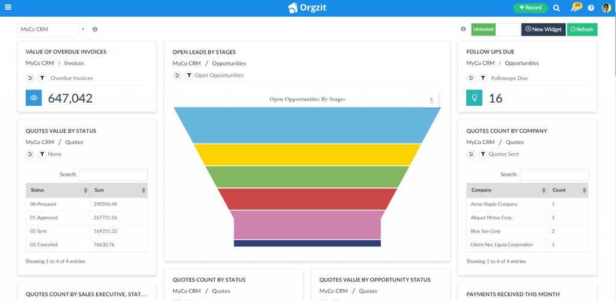Click info icon beside MyCo CRM dropdown
The image size is (616, 301).
(x=95, y=29)
